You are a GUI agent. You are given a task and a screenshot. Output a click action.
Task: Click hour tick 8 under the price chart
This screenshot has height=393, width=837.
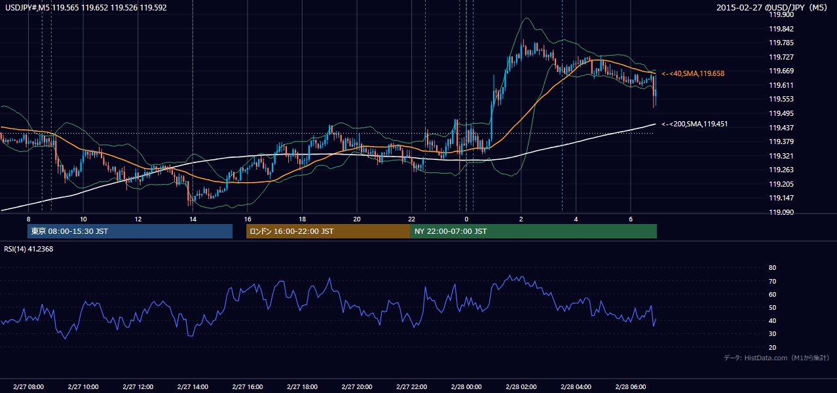click(x=28, y=218)
